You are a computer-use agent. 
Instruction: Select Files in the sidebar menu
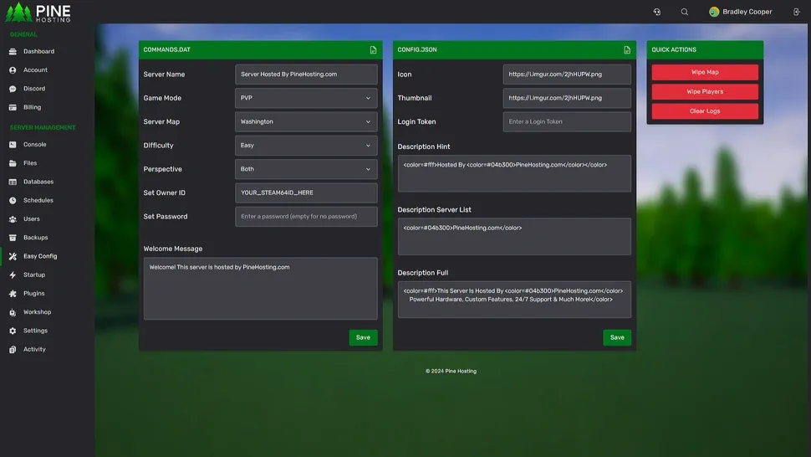(30, 163)
